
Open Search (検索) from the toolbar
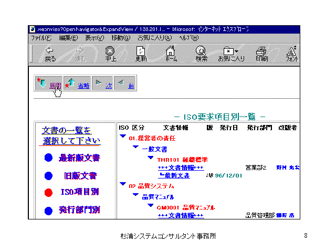201,51
